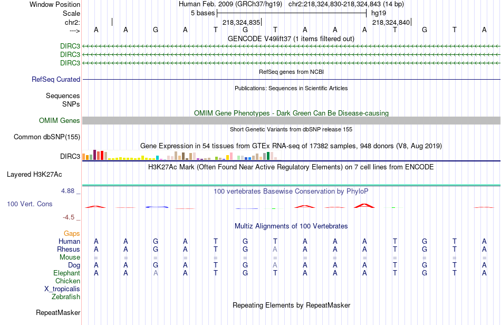Click the 4.88 PhyloP upper axis value

pos(68,191)
